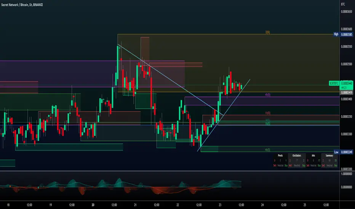Click the gray 0.00003419 price label
This screenshot has width=355, height=209.
(347, 93)
